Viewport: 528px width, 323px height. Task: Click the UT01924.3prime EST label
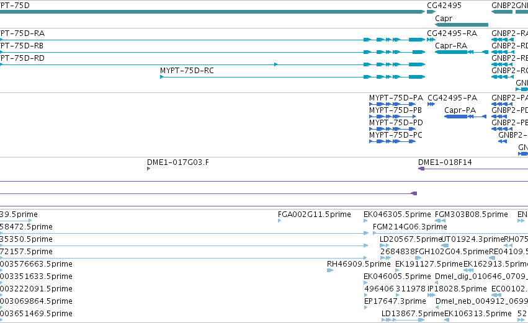coord(472,239)
